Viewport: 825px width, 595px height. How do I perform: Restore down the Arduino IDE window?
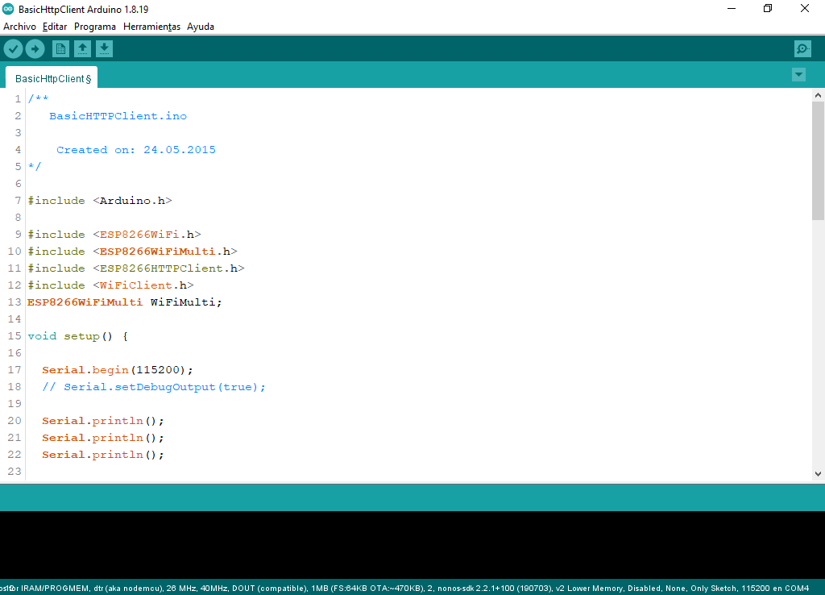tap(768, 8)
